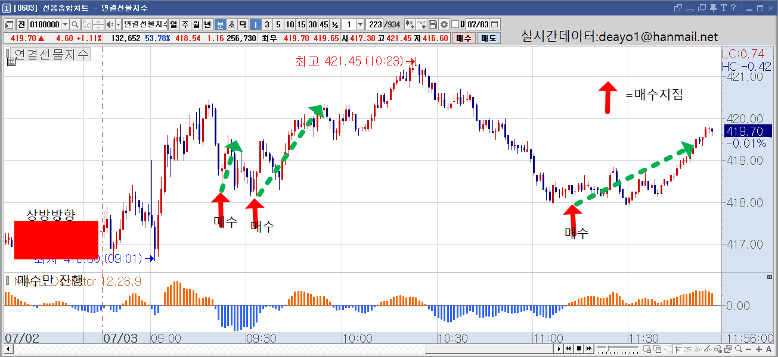Click the 전 button at toolbar start
778x357 pixels.
click(x=21, y=24)
